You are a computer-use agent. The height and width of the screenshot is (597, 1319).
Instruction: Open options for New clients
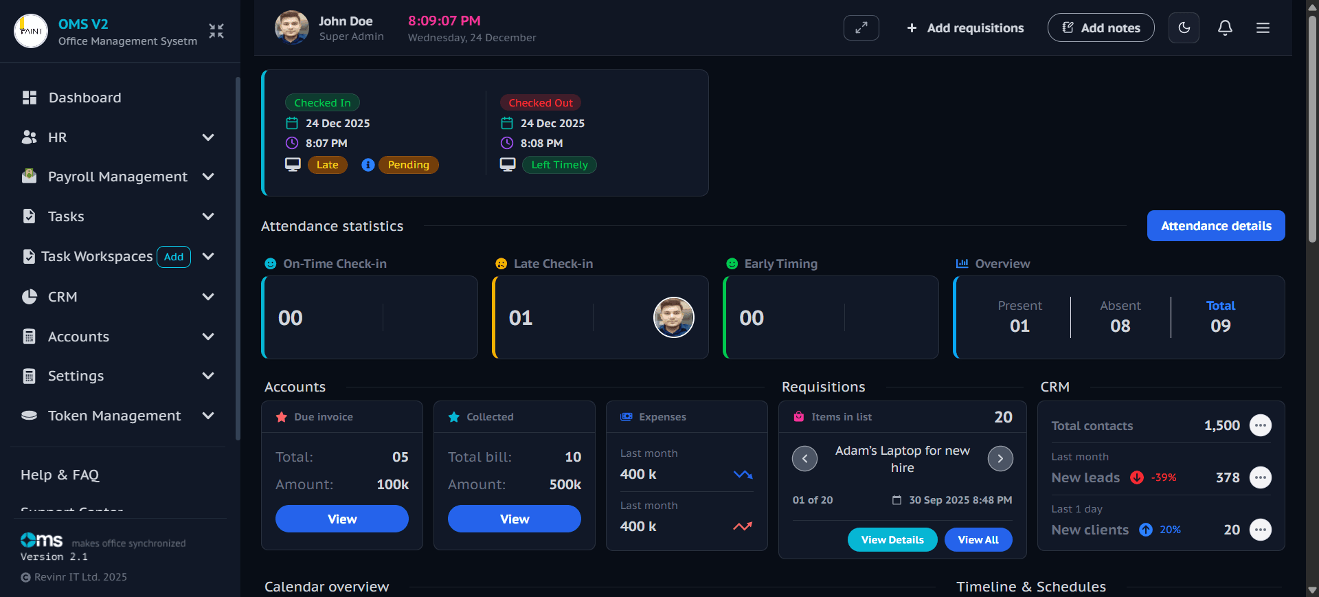[x=1260, y=530]
